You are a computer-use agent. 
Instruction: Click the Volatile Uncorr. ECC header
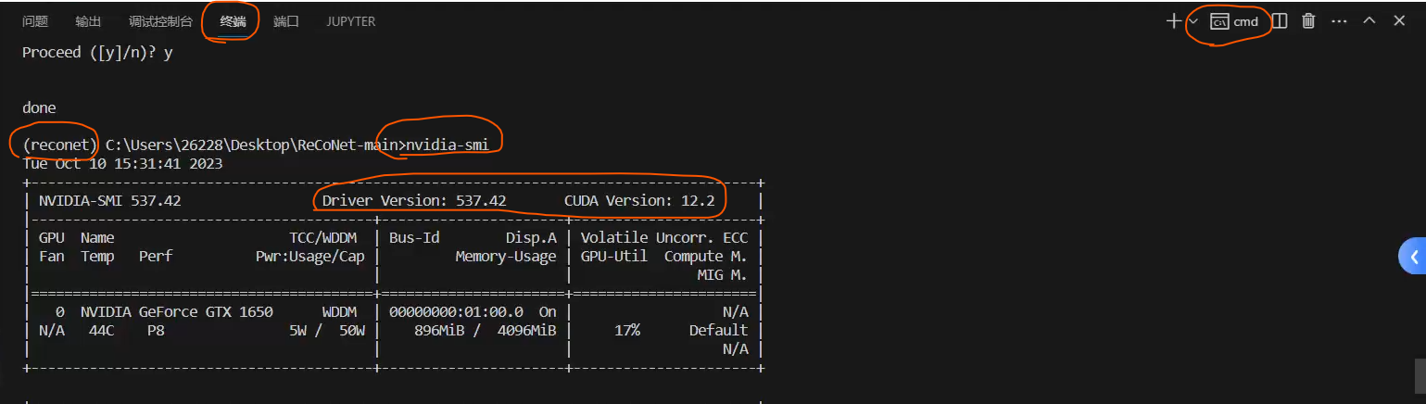[x=664, y=237]
